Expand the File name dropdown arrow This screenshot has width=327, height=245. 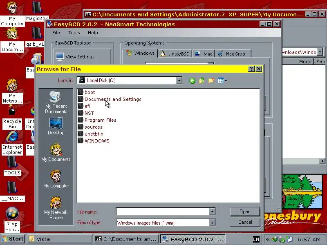[x=212, y=212]
